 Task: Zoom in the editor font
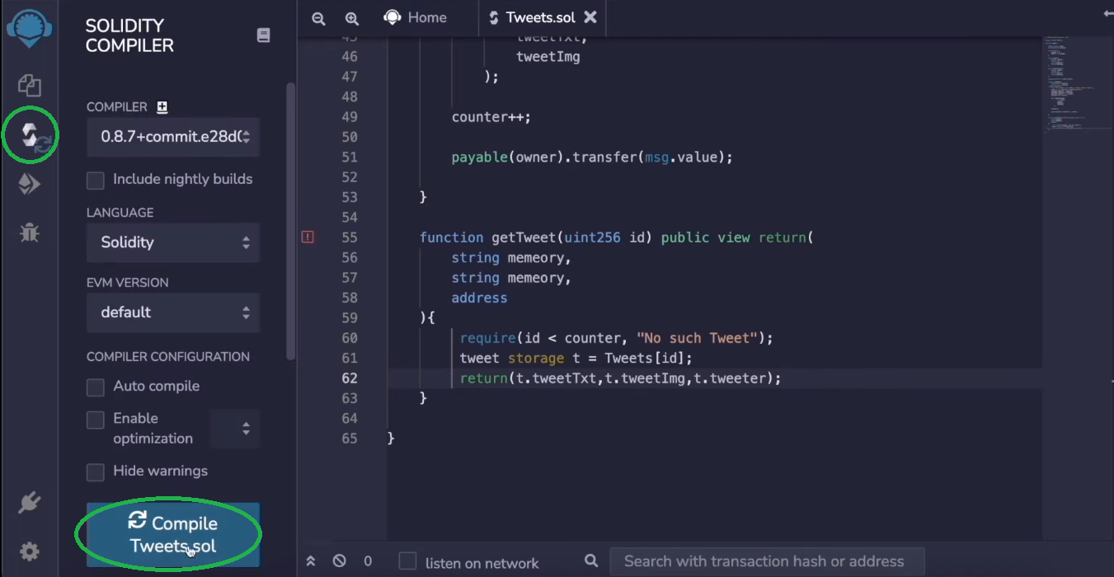[x=352, y=18]
